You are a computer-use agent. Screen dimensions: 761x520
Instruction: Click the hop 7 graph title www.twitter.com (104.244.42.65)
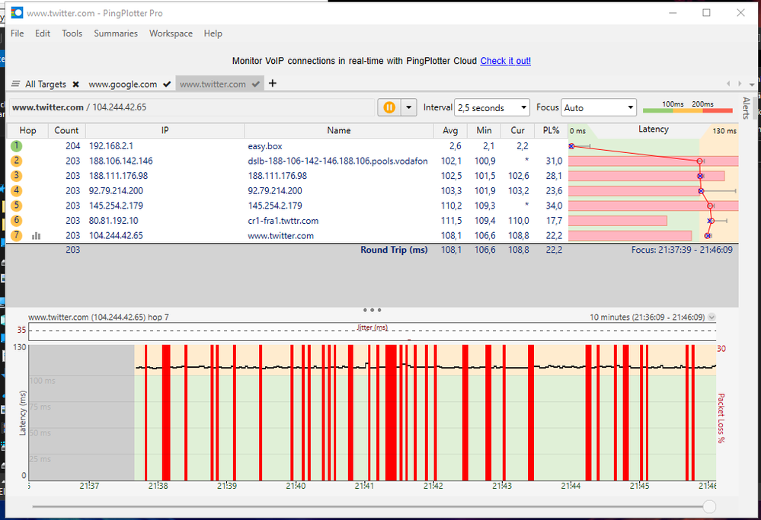click(98, 317)
